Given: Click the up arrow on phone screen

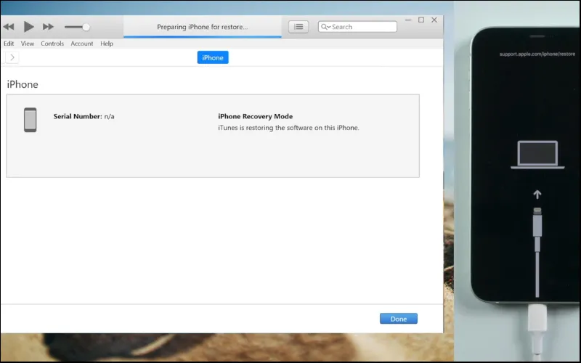Looking at the screenshot, I should (537, 195).
